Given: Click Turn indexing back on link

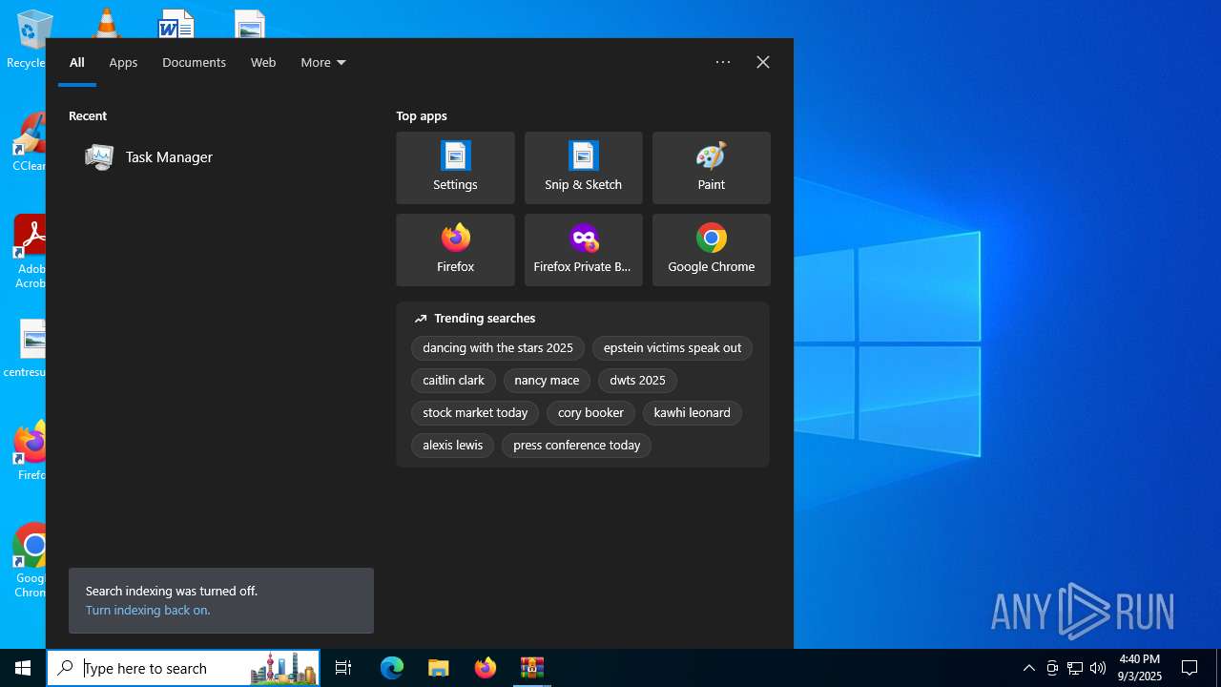Looking at the screenshot, I should click(x=148, y=610).
